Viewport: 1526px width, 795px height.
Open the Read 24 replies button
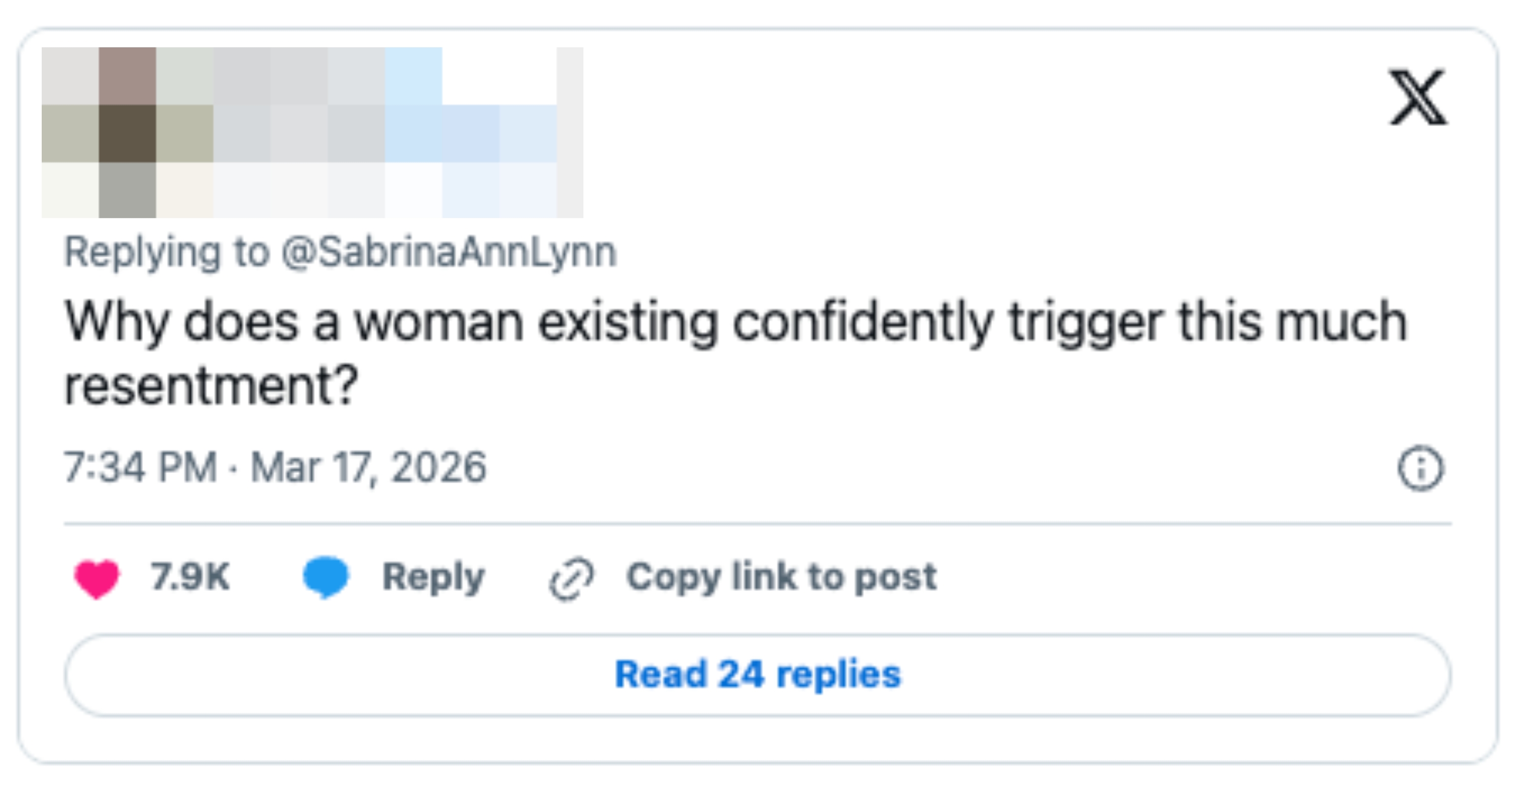(x=758, y=675)
